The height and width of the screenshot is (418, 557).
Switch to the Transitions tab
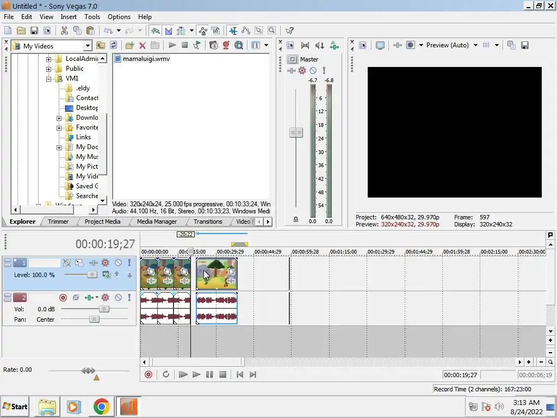(x=208, y=222)
